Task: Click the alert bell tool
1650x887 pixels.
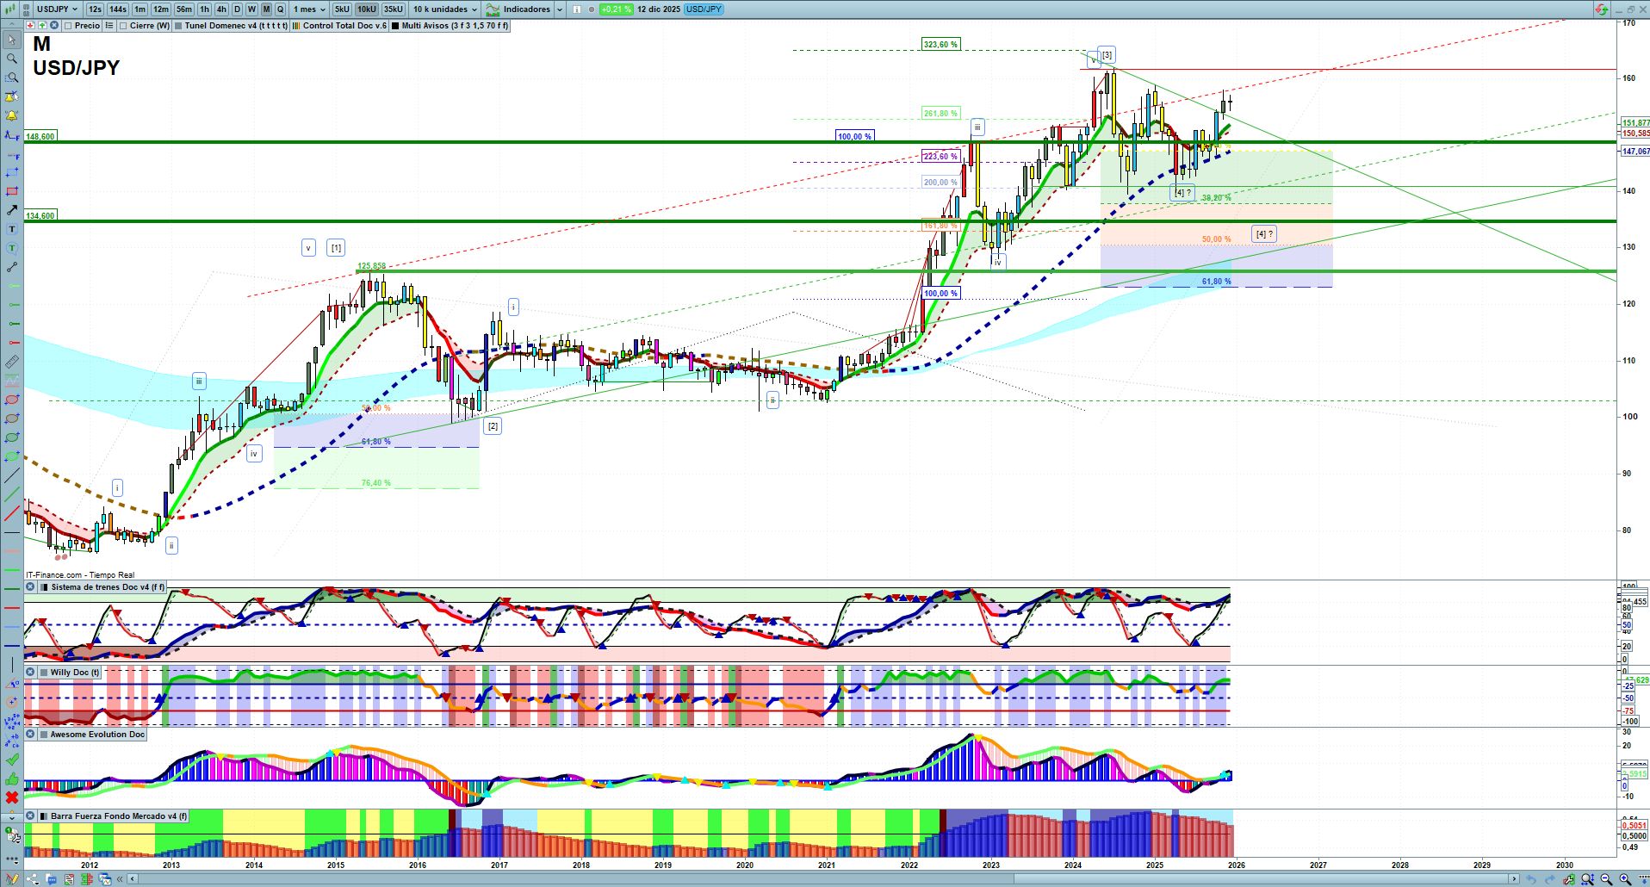Action: coord(12,115)
